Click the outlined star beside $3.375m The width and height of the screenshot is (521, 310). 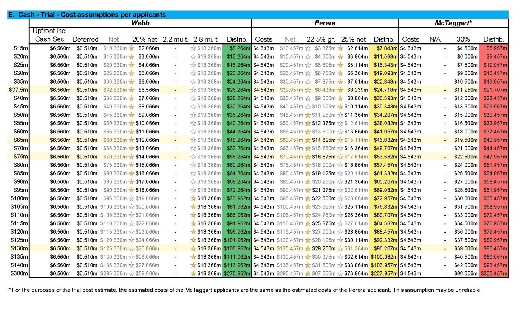[308, 48]
